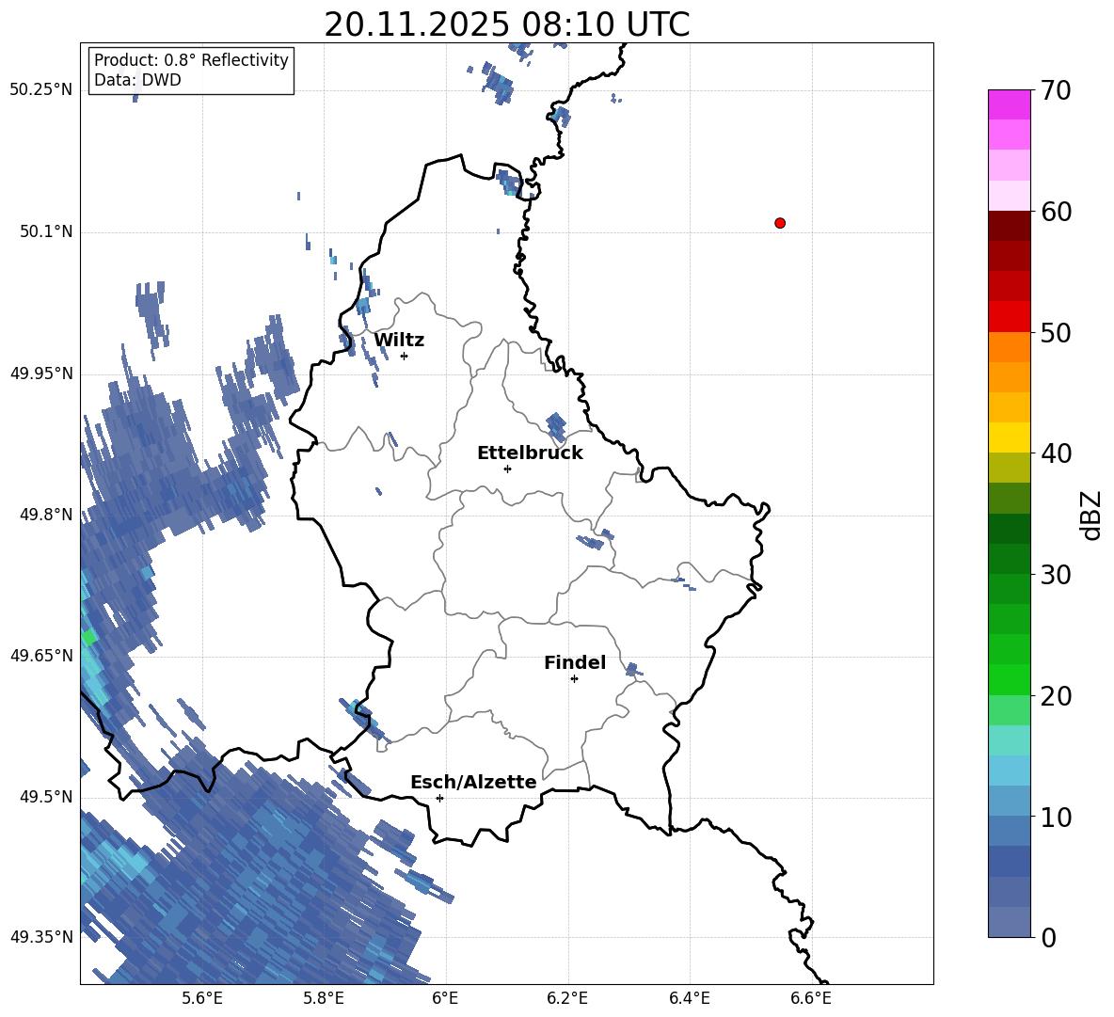The image size is (1114, 1017).
Task: Click the Findel city label
Action: (x=575, y=662)
